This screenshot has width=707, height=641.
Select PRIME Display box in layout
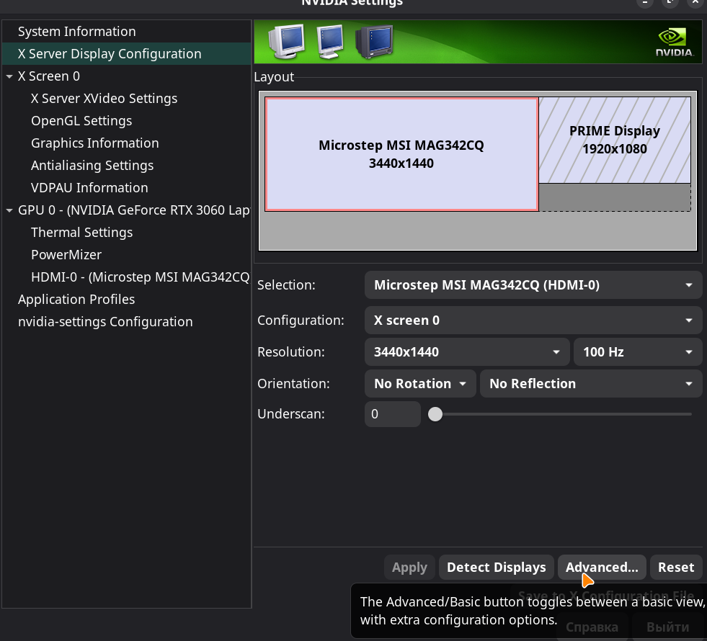click(615, 140)
